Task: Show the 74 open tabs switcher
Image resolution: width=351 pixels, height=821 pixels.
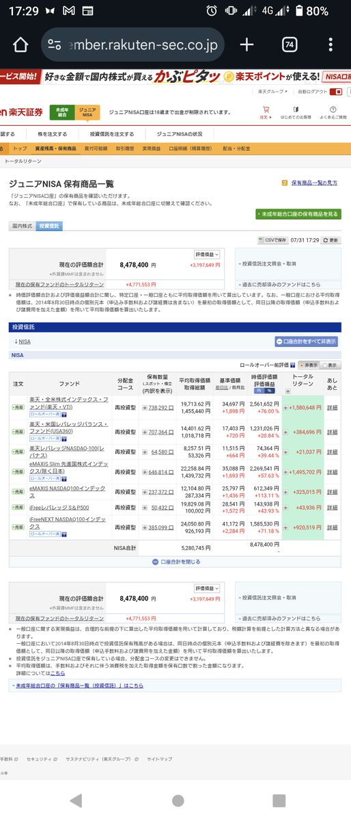Action: click(290, 45)
